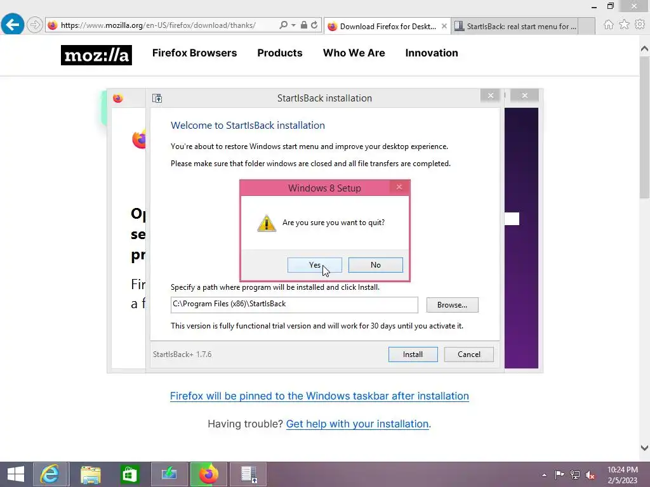Click the taskbar clock showing 10:24 PM
This screenshot has height=487, width=650.
(623, 475)
